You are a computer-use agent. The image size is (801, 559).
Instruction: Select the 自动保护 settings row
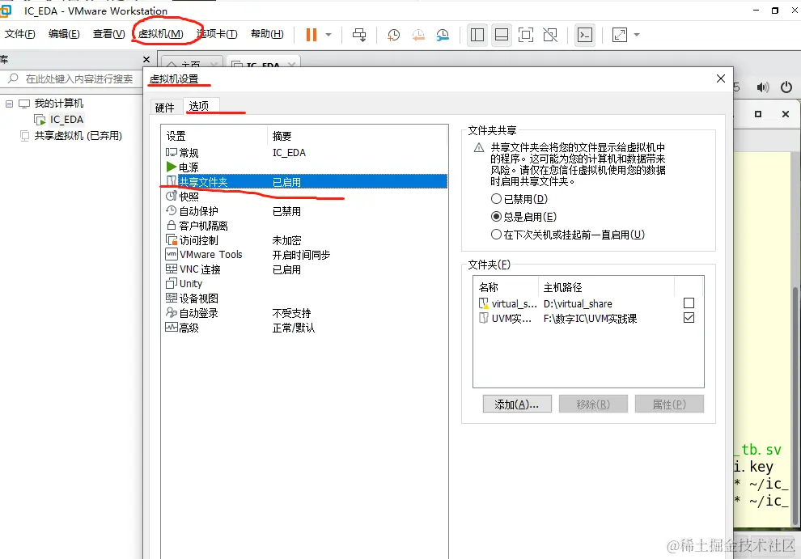[304, 211]
